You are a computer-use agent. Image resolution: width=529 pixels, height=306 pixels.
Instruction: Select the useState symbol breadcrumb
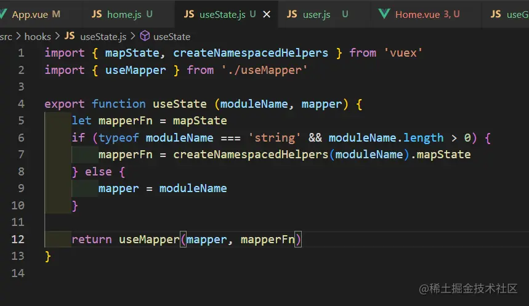pyautogui.click(x=172, y=36)
